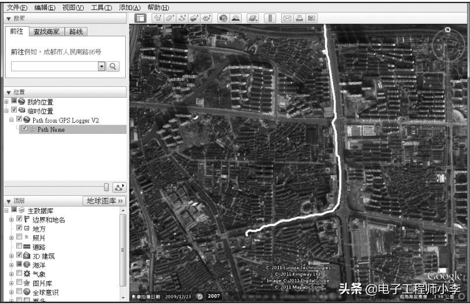Screen dimensions: 470x304
Task: Switch to the 路线 tab
Action: [76, 31]
